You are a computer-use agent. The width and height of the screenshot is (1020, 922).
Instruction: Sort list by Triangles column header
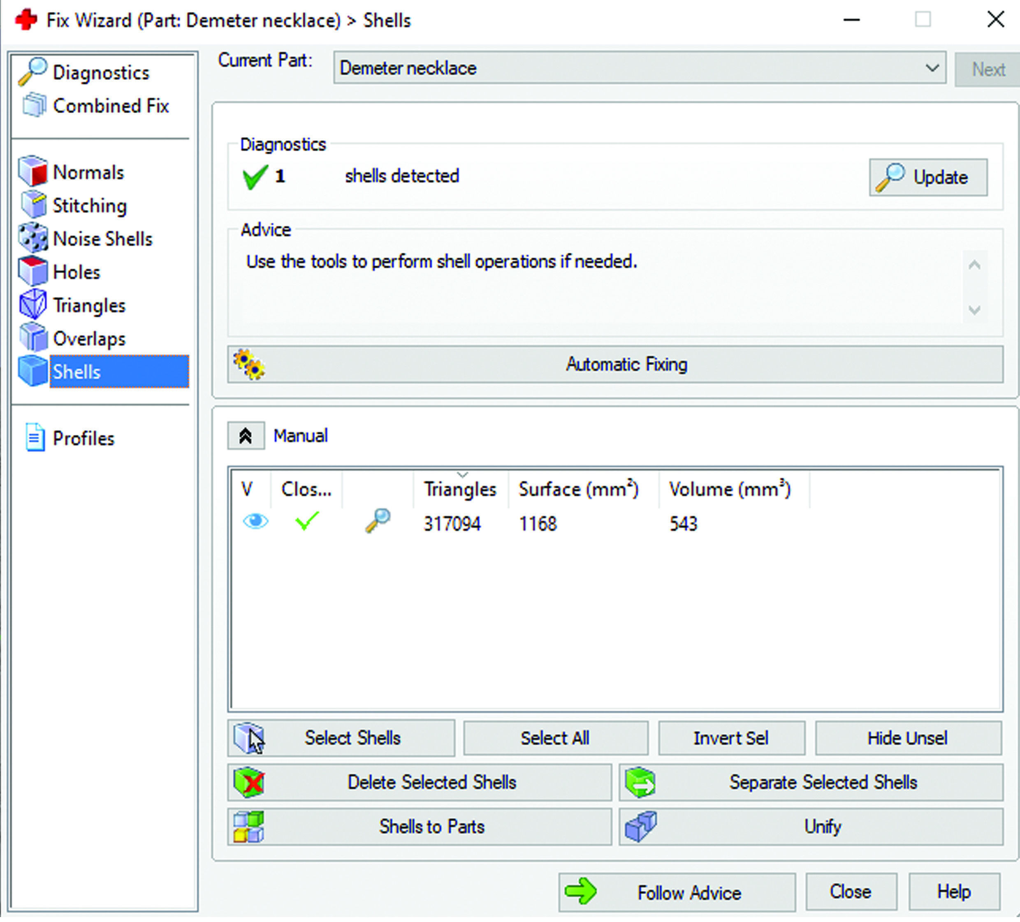[x=459, y=489]
